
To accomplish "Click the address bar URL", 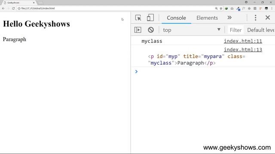I will coord(38,9).
